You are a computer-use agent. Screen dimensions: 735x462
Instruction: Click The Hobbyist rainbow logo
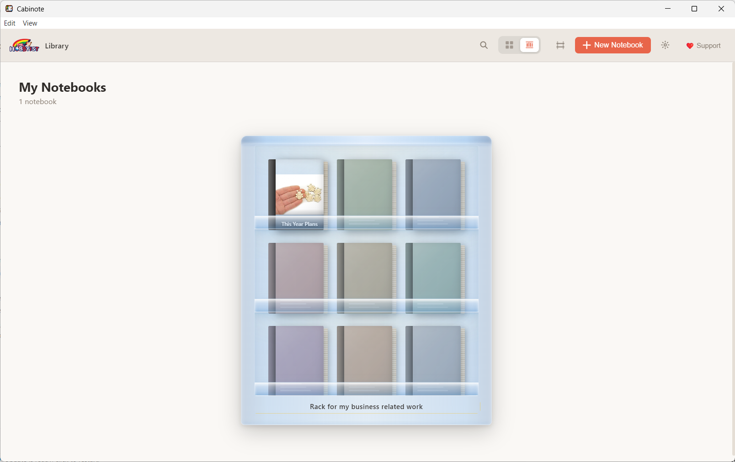24,45
